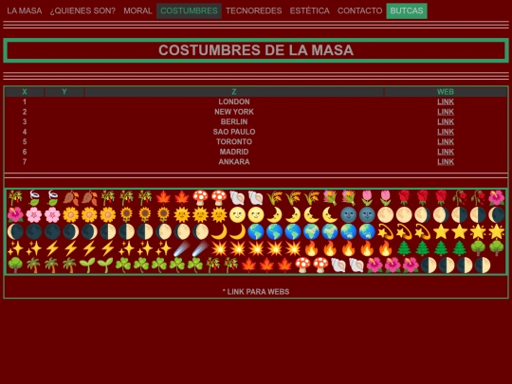Select the tulip emoji beside the red rose
This screenshot has width=512, height=384.
386,198
